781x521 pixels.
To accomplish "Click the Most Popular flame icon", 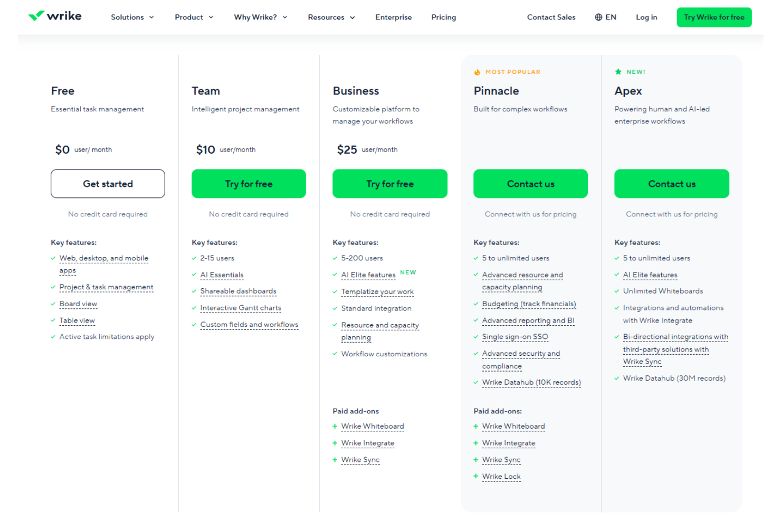I will click(477, 72).
